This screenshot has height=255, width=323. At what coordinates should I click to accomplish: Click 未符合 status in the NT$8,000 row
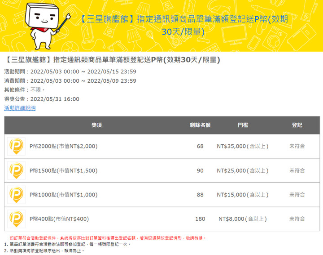[297, 219]
